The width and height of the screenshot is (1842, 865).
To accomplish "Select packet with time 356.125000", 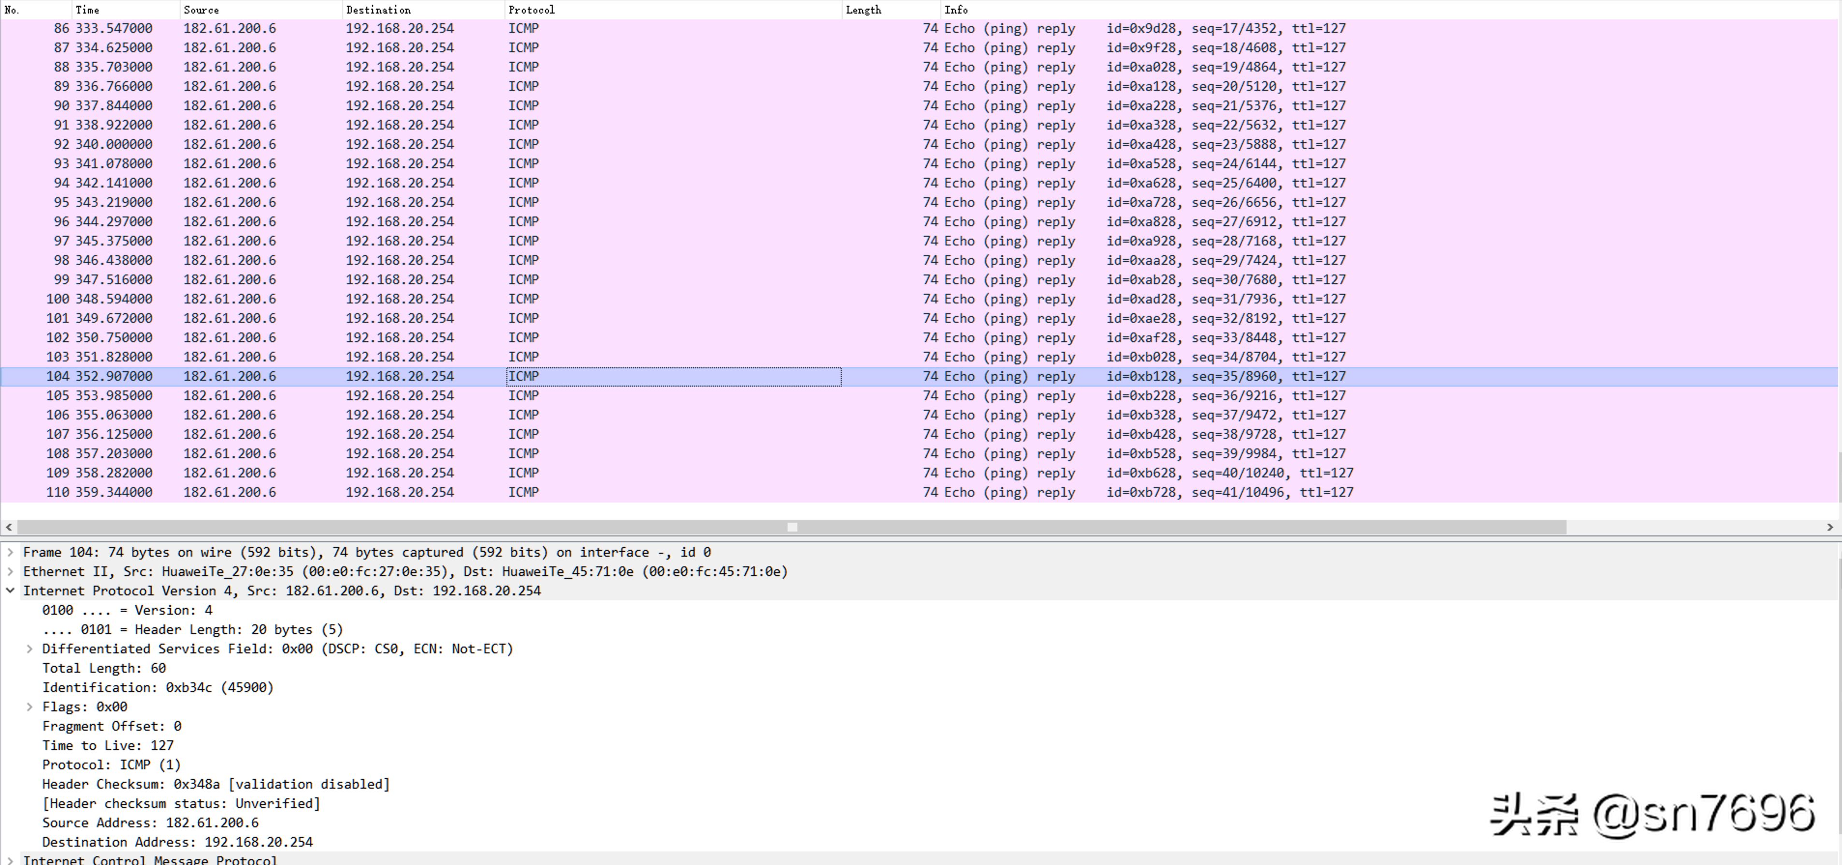I will pyautogui.click(x=920, y=434).
